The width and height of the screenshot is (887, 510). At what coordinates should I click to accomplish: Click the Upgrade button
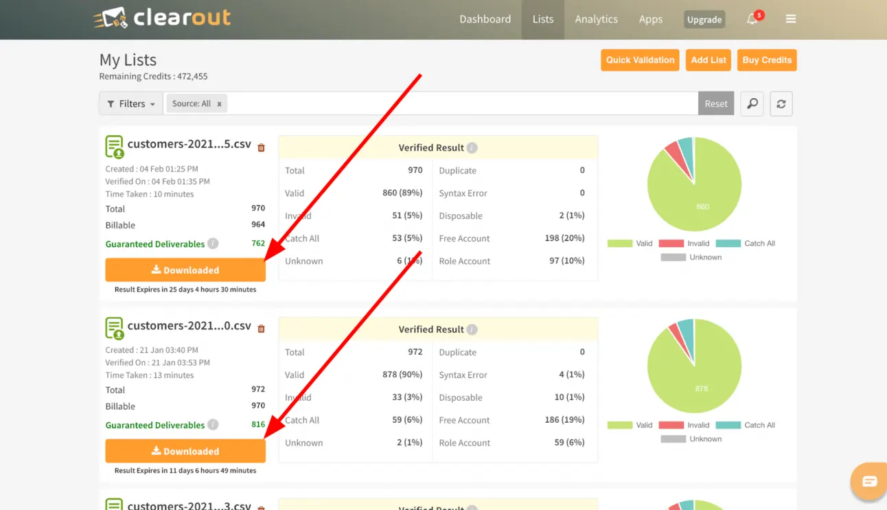point(704,19)
